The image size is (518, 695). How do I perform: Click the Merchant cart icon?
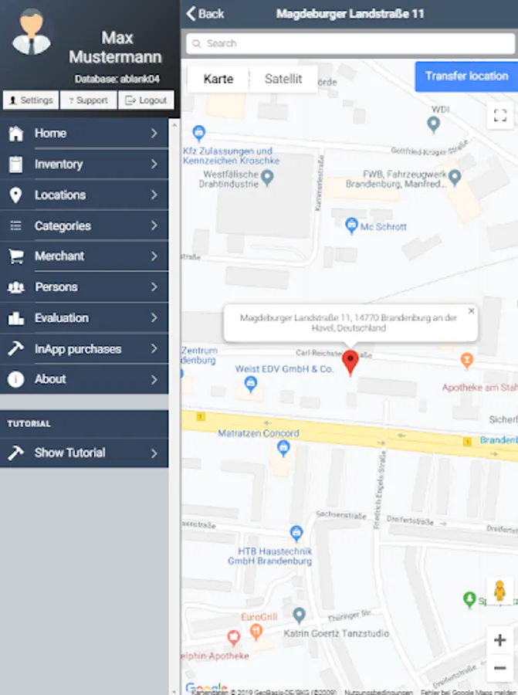(16, 256)
